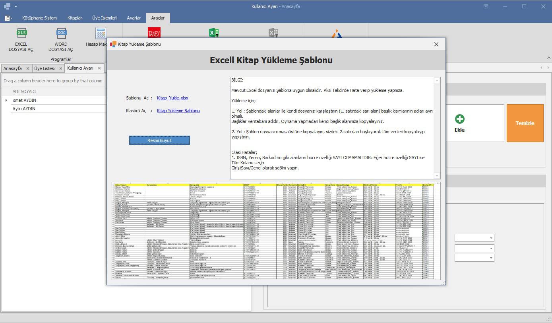Click the green plus Ekle button

pos(459,123)
